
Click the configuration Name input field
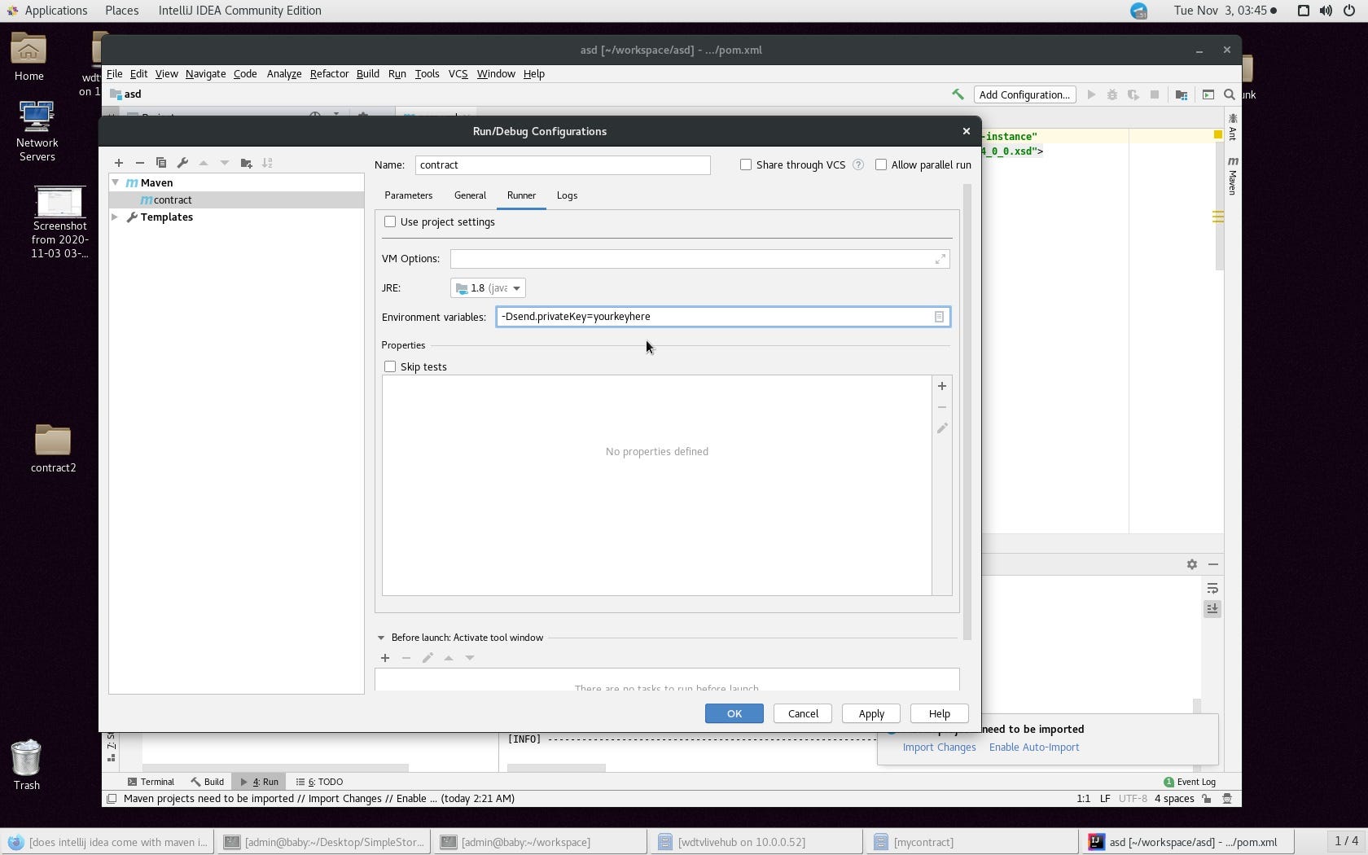(x=563, y=165)
